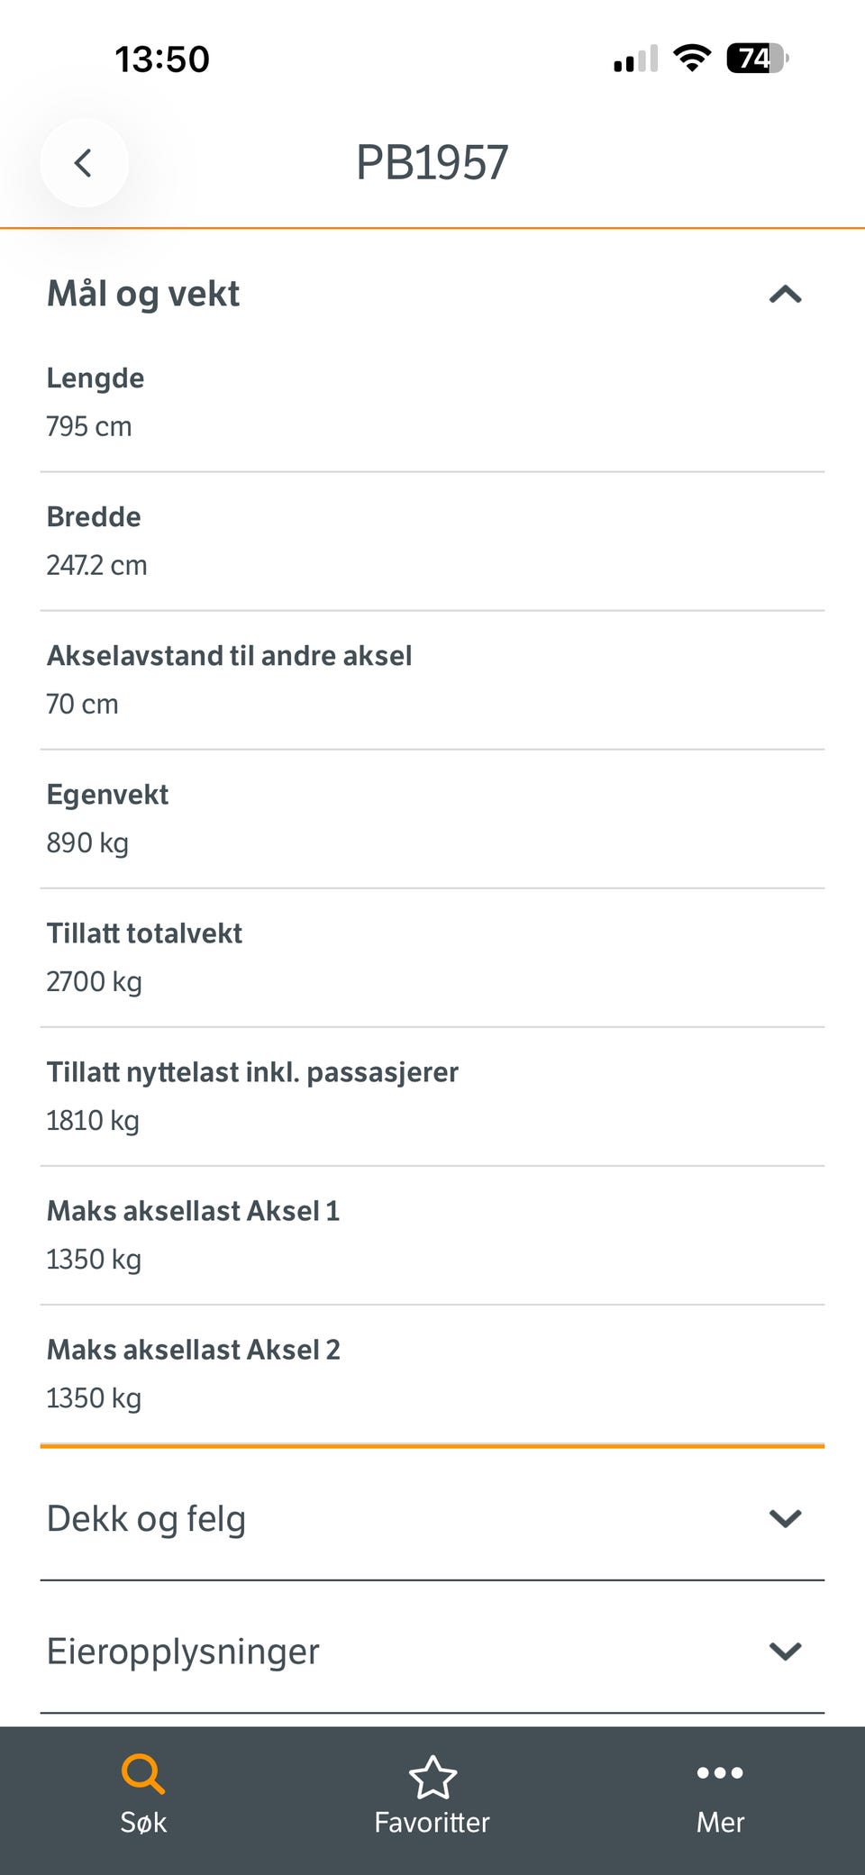Tap the Mål og vekt heading
Viewport: 865px width, 1875px height.
[x=143, y=294]
